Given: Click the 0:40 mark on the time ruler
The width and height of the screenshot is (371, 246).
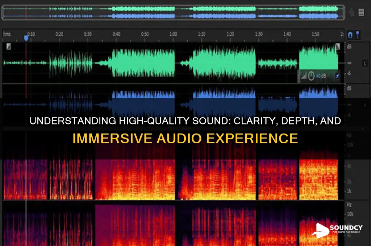Looking at the screenshot, I should click(x=116, y=34).
